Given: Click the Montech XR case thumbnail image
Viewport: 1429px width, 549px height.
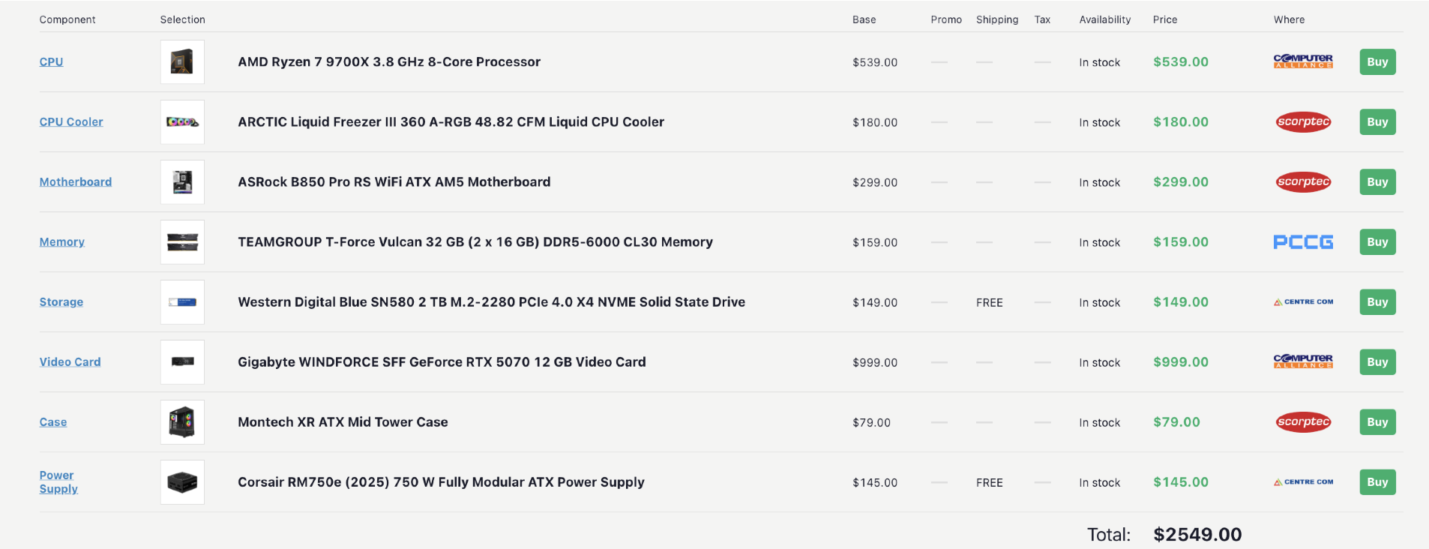Looking at the screenshot, I should point(182,422).
